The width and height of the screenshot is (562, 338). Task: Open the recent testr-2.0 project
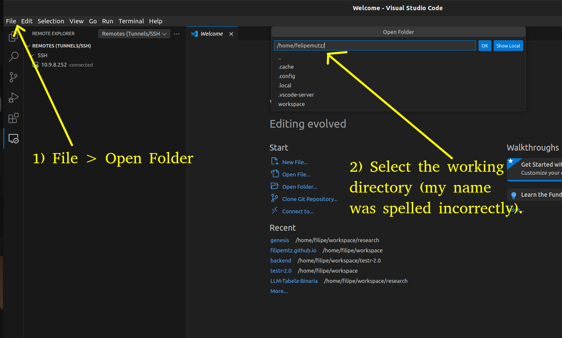(x=281, y=271)
